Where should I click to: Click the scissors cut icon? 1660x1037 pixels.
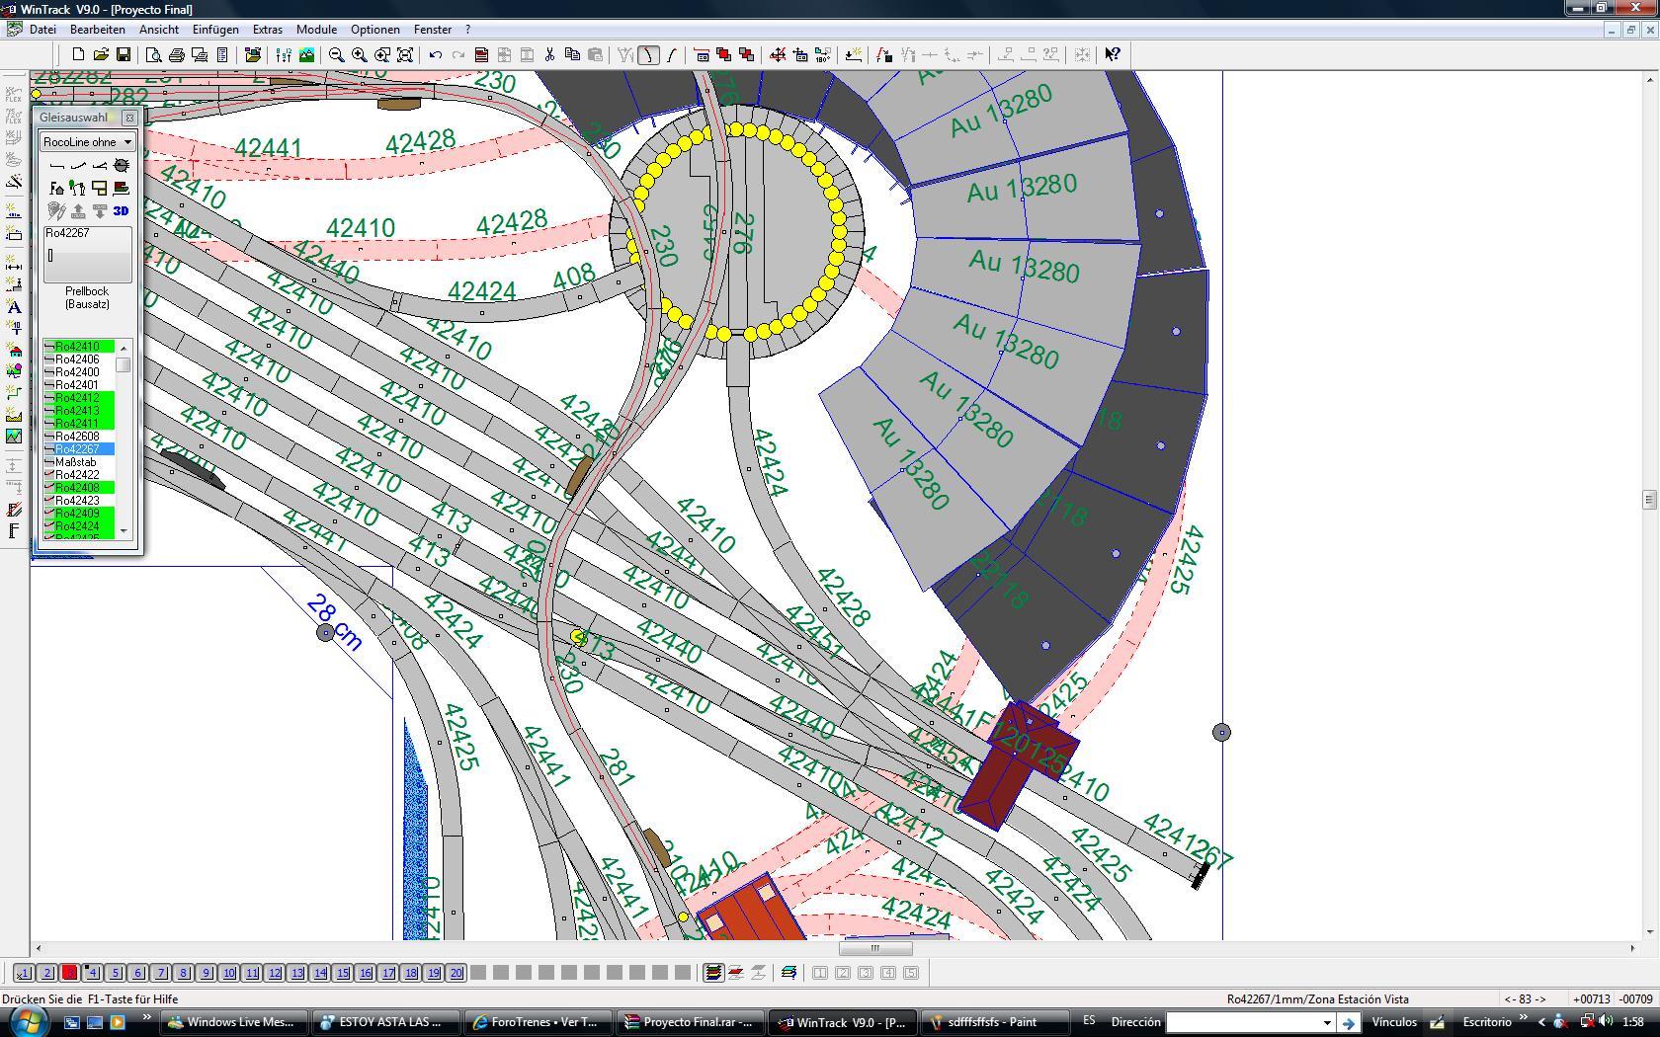coord(549,55)
